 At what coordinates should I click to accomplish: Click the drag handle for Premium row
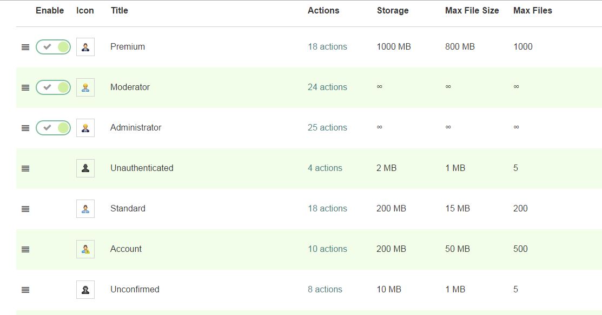coord(25,47)
